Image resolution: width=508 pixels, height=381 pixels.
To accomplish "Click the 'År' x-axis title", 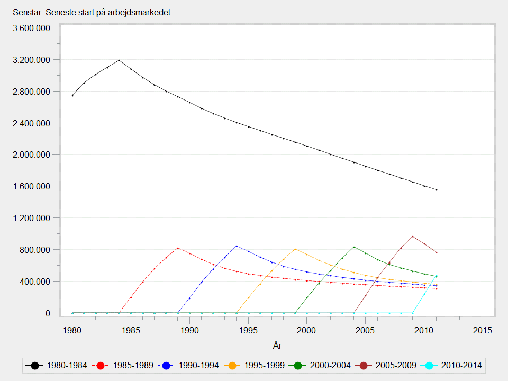I will (x=277, y=346).
